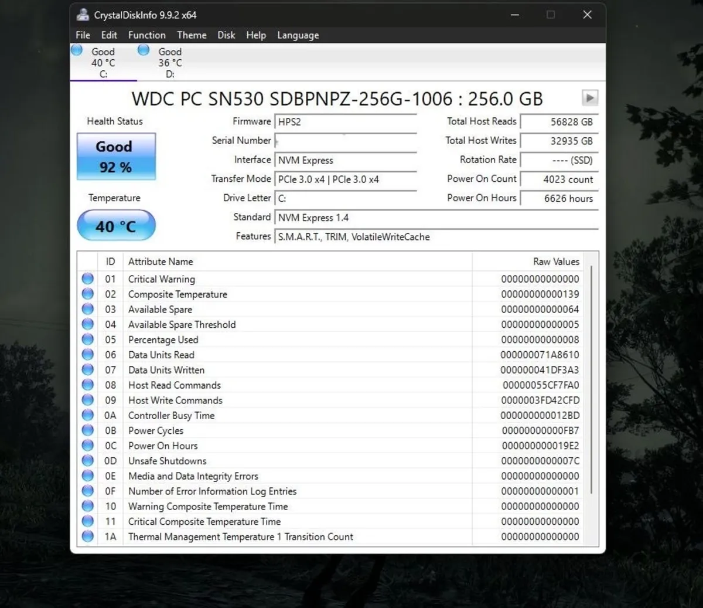Viewport: 703px width, 608px height.
Task: Click the Attribute Name column header
Action: 298,261
